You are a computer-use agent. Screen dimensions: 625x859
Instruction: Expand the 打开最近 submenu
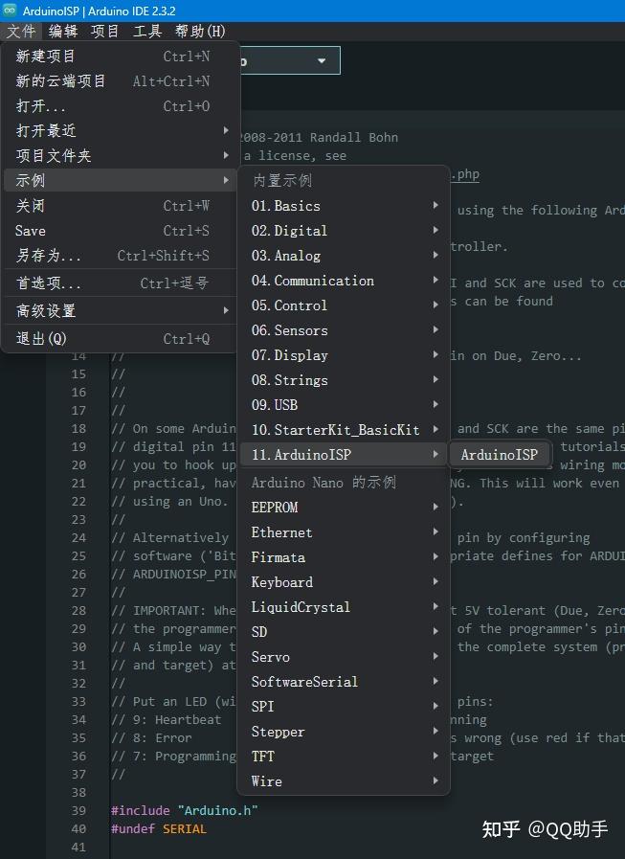(121, 130)
